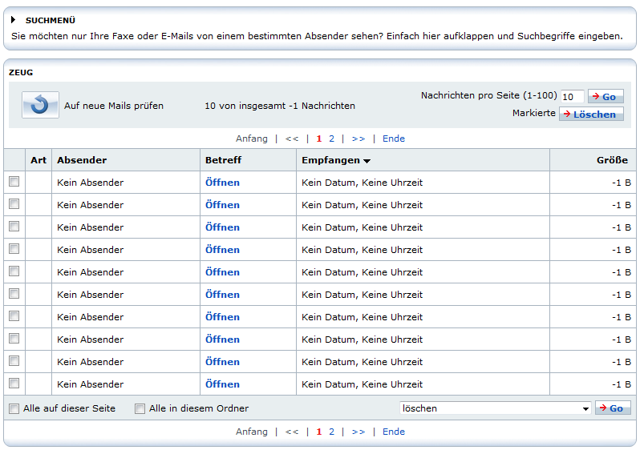Open the third message via Öffnen link
The image size is (644, 454).
(222, 227)
